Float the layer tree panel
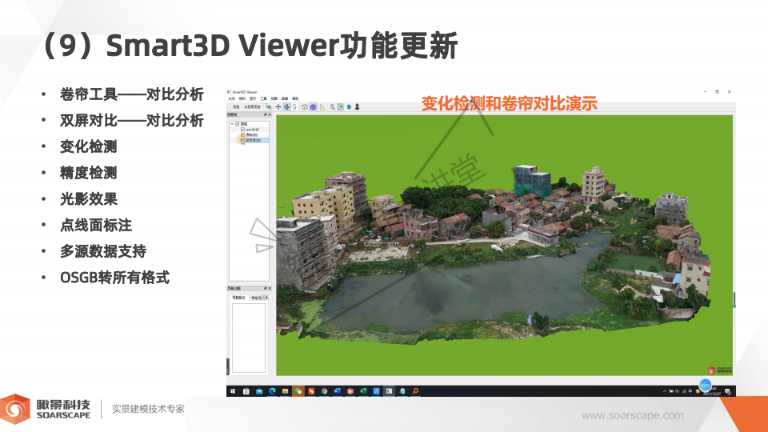This screenshot has width=768, height=432. click(x=265, y=114)
